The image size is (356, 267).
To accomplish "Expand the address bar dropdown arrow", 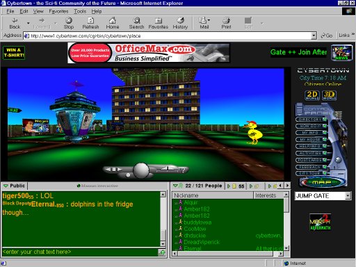I will [314, 35].
